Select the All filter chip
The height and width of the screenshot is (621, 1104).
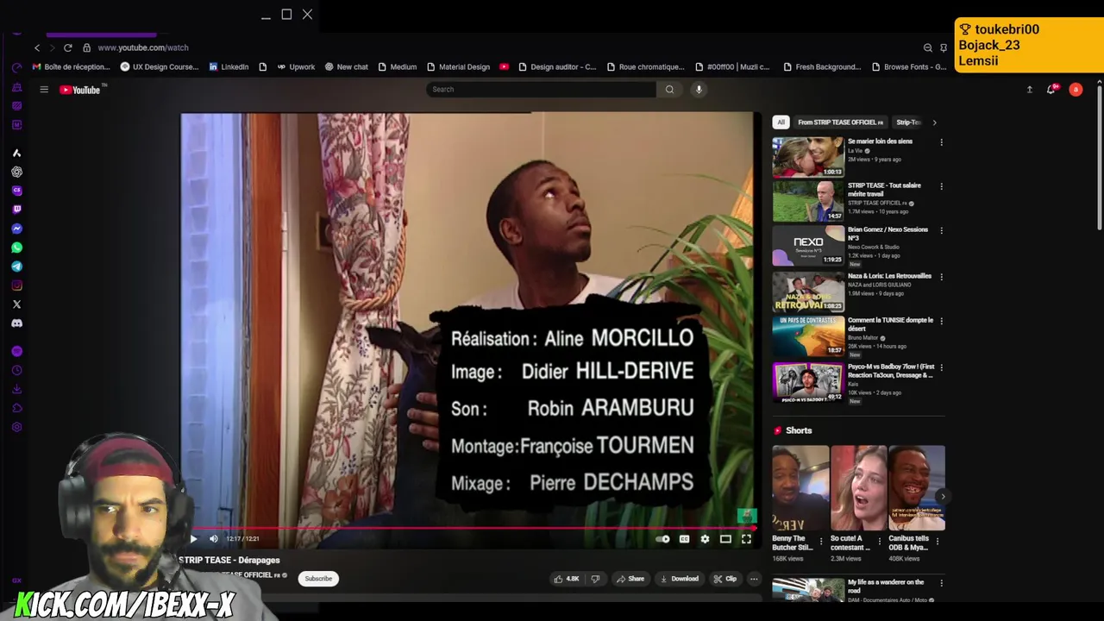pyautogui.click(x=781, y=122)
